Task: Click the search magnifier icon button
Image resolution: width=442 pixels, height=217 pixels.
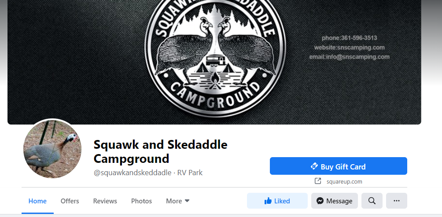Action: [372, 201]
